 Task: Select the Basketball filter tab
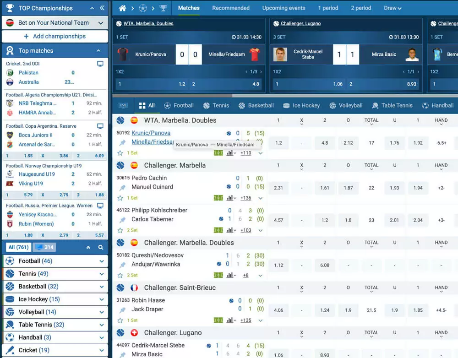256,105
